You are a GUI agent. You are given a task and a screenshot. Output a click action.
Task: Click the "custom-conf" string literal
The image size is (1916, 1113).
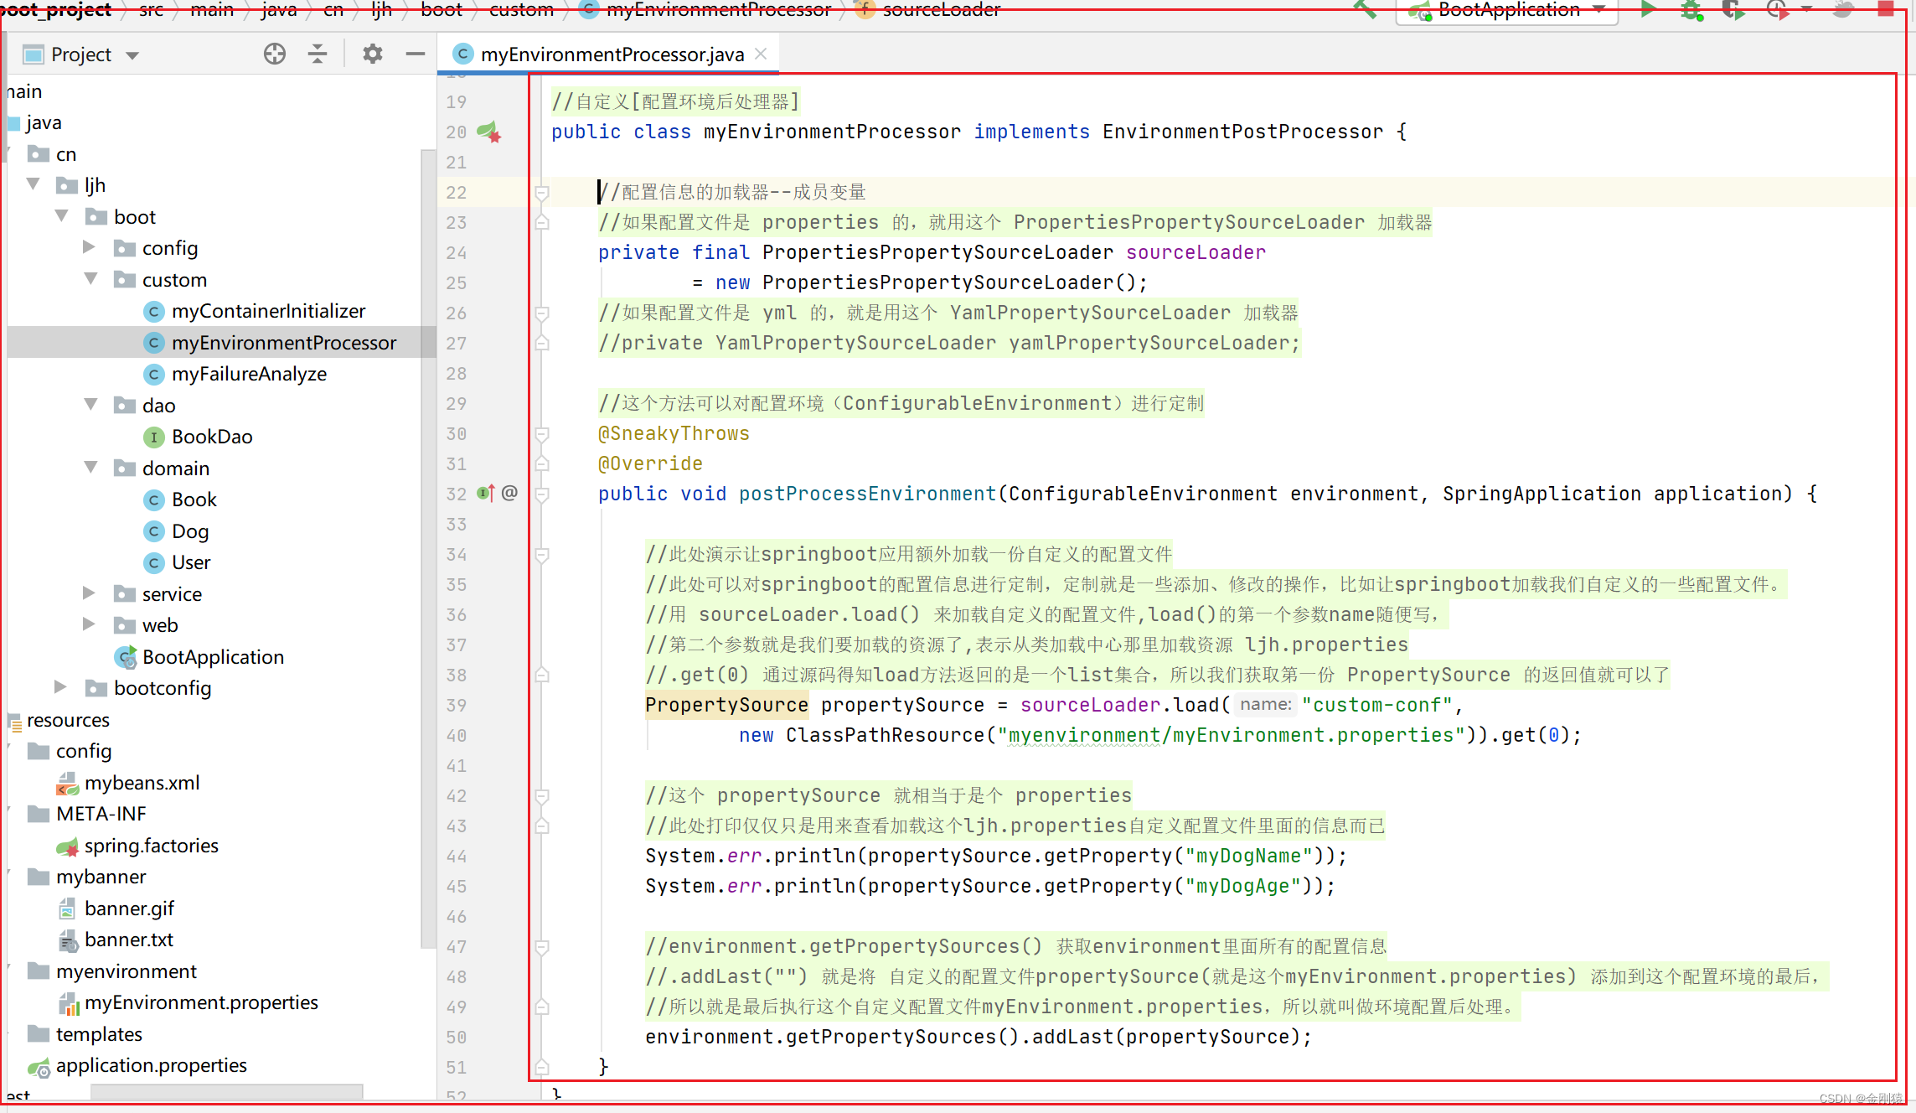click(1377, 705)
